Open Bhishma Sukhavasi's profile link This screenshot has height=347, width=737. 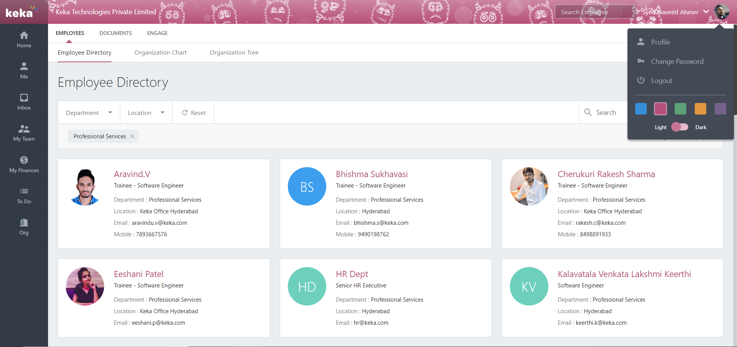pyautogui.click(x=372, y=174)
